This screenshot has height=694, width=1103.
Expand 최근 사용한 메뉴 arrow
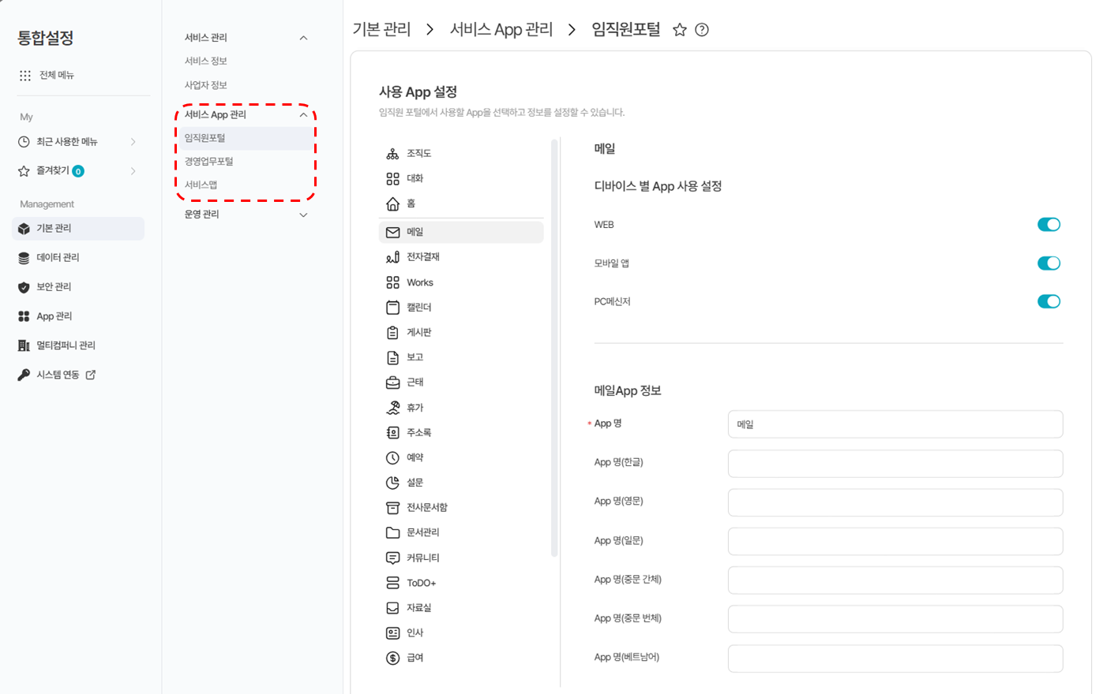pyautogui.click(x=133, y=142)
